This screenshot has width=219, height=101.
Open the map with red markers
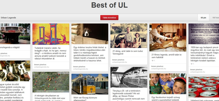[51, 82]
